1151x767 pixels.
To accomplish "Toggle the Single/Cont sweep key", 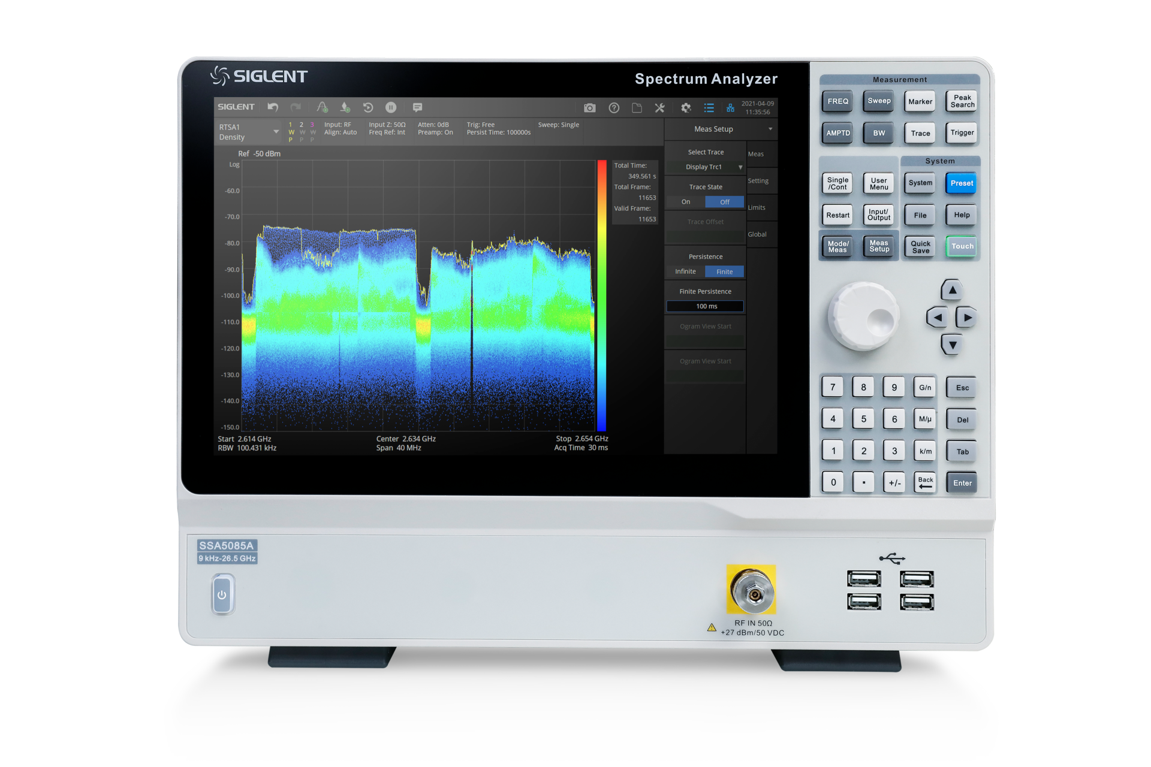I will tap(837, 183).
